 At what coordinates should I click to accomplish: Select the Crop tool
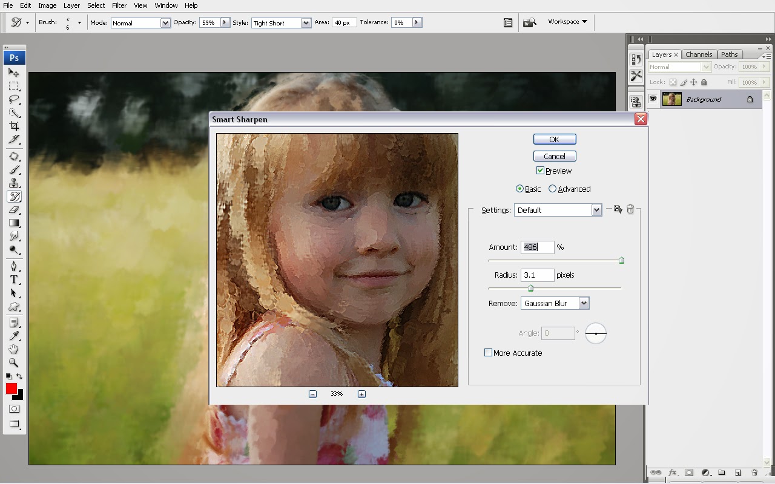pyautogui.click(x=14, y=126)
